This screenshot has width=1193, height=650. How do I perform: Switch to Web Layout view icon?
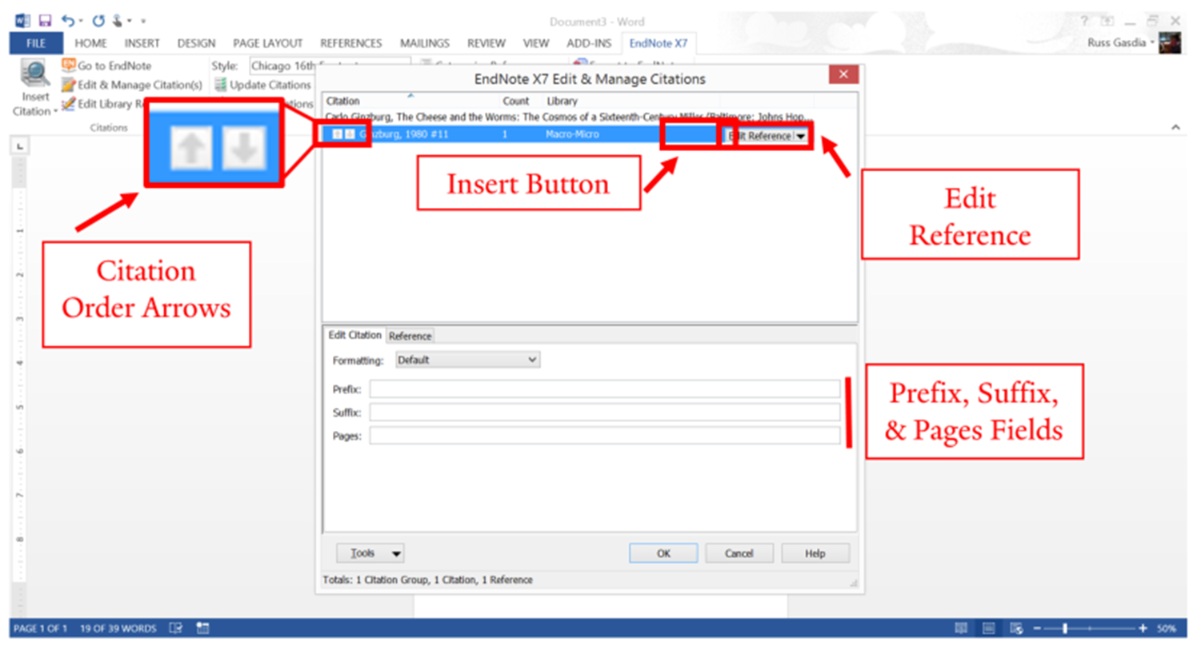click(1016, 628)
